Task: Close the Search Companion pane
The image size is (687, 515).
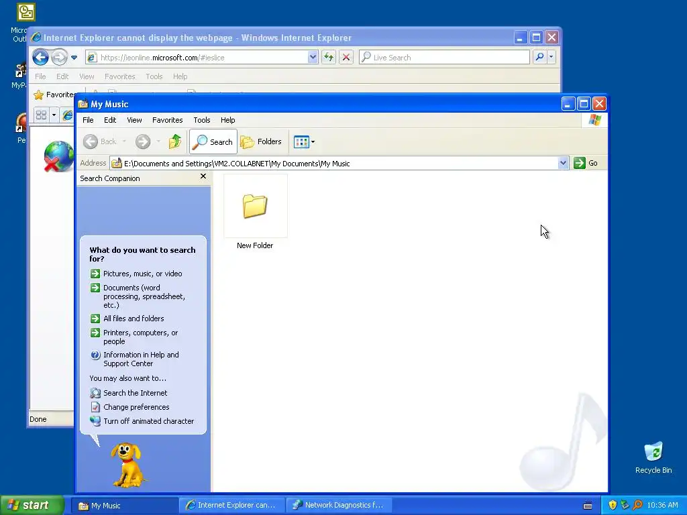Action: coord(203,176)
